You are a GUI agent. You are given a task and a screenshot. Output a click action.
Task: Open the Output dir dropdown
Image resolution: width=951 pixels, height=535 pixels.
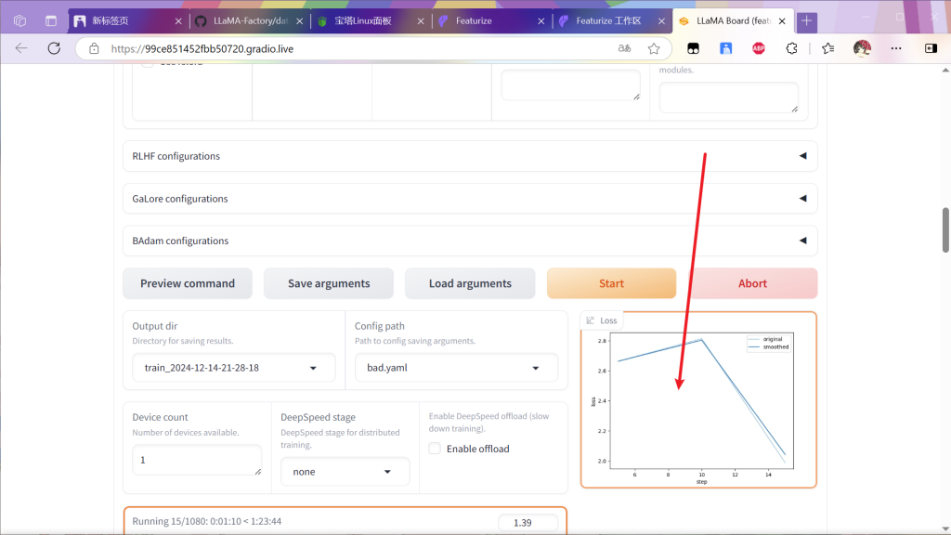click(233, 368)
